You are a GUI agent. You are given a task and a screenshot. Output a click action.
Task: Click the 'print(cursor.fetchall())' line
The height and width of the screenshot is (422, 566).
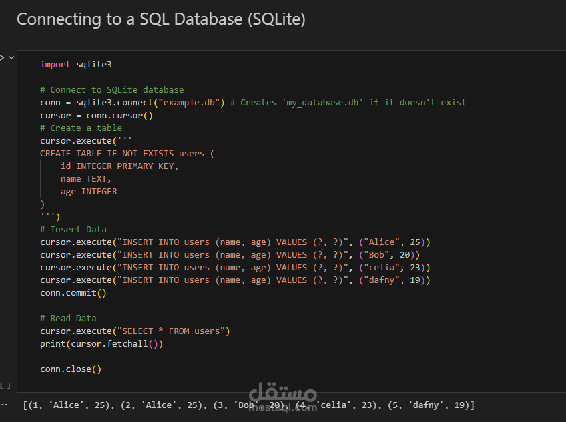101,344
